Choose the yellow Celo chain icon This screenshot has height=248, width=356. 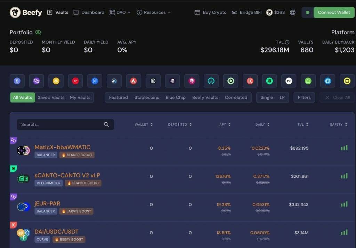(x=347, y=81)
